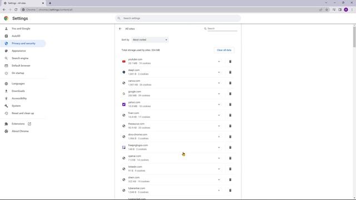Click trash icon for openai.com
The width and height of the screenshot is (356, 200).
[230, 158]
